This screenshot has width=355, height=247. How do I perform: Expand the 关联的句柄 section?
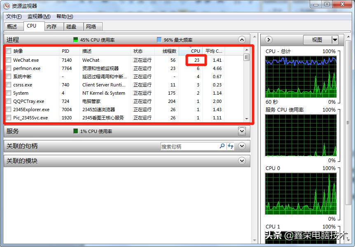pyautogui.click(x=242, y=146)
